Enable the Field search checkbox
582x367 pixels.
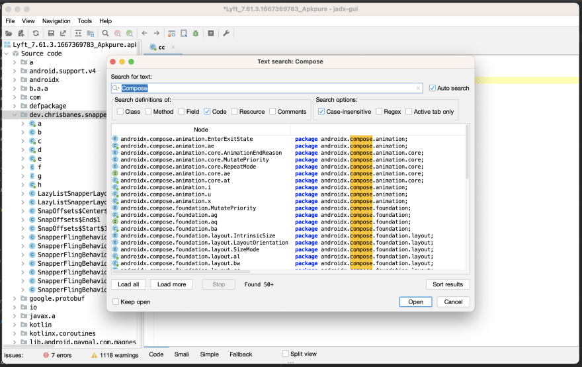point(181,111)
